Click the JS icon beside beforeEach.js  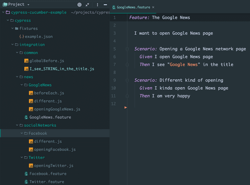click(x=31, y=93)
